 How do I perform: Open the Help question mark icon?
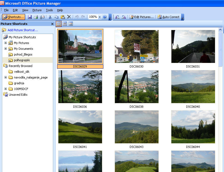105,17
